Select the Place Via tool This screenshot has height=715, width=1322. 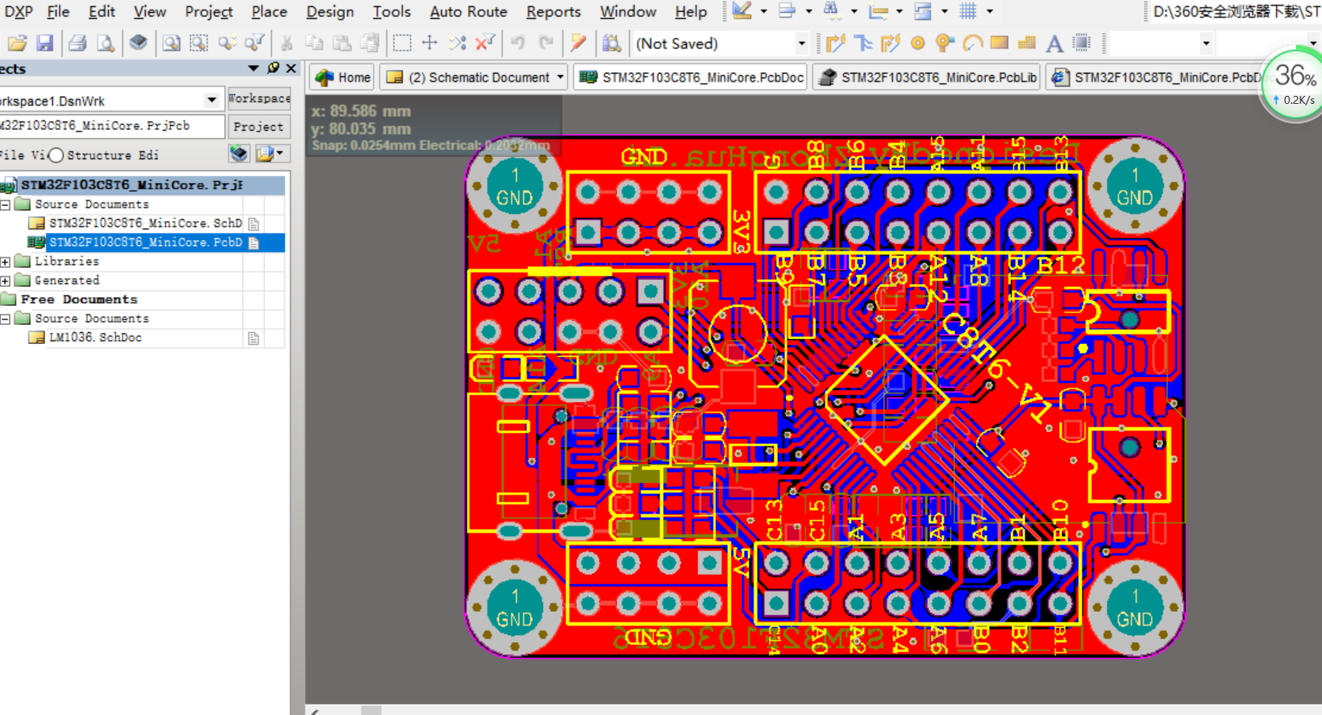coord(944,43)
